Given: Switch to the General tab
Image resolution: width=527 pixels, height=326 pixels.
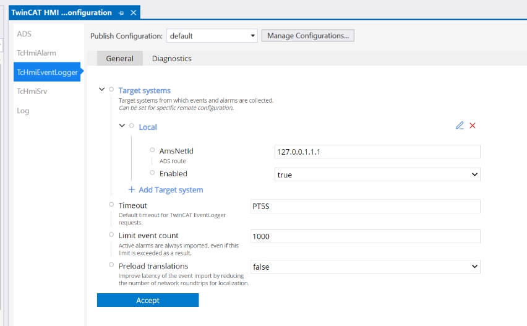Looking at the screenshot, I should click(119, 59).
